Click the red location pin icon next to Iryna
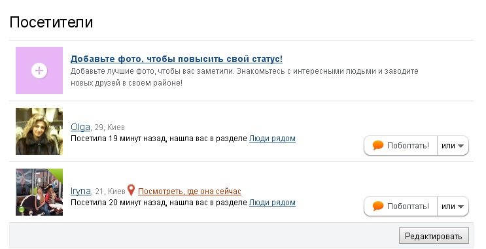Image resolution: width=486 pixels, height=249 pixels. pyautogui.click(x=131, y=190)
